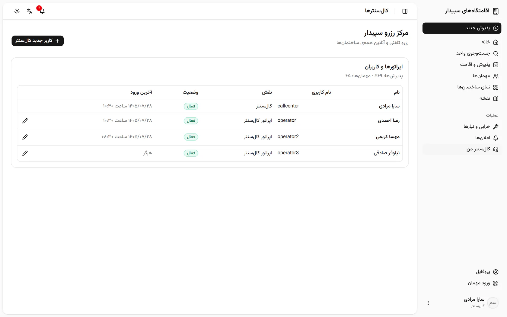The image size is (507, 317).
Task: Click username cell operator in رضا احمدی row
Action: (x=287, y=120)
